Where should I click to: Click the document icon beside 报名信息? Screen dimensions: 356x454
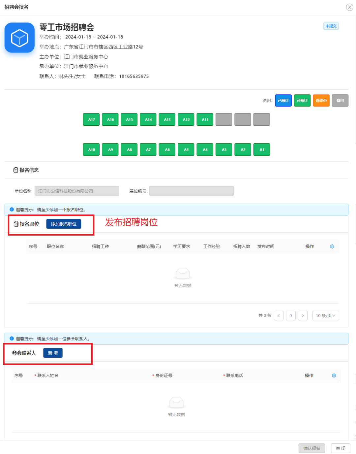click(16, 170)
